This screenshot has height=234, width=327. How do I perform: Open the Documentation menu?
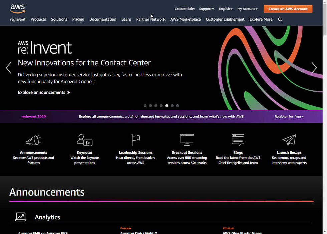[103, 19]
